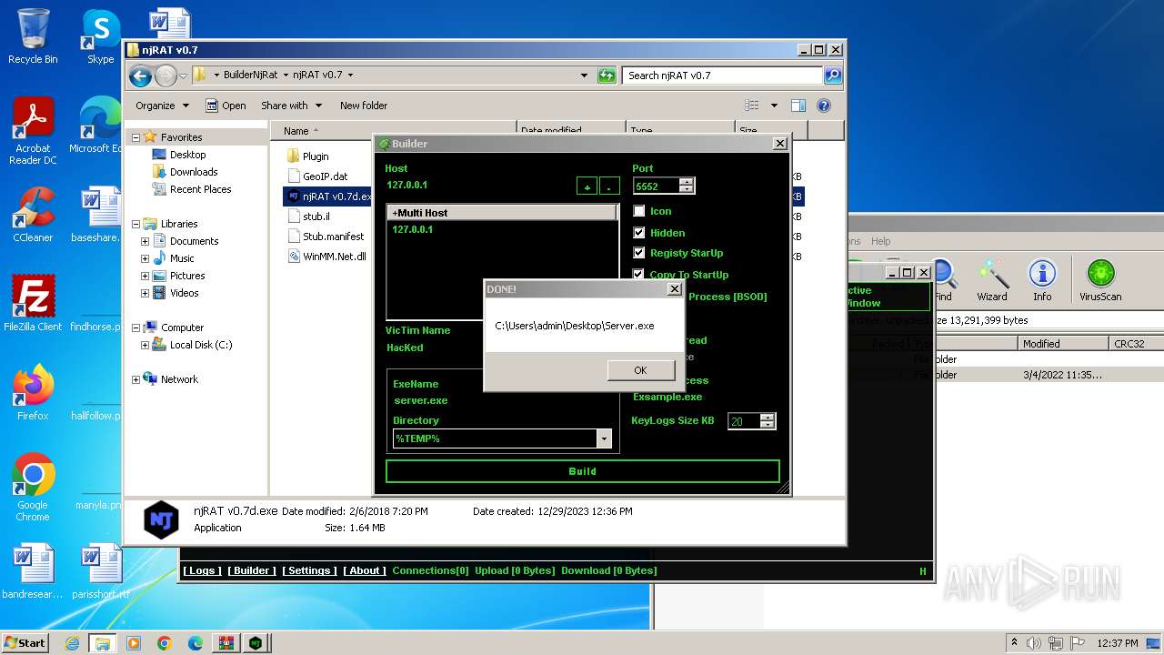
Task: Click the Info icon in archive window
Action: pyautogui.click(x=1042, y=280)
